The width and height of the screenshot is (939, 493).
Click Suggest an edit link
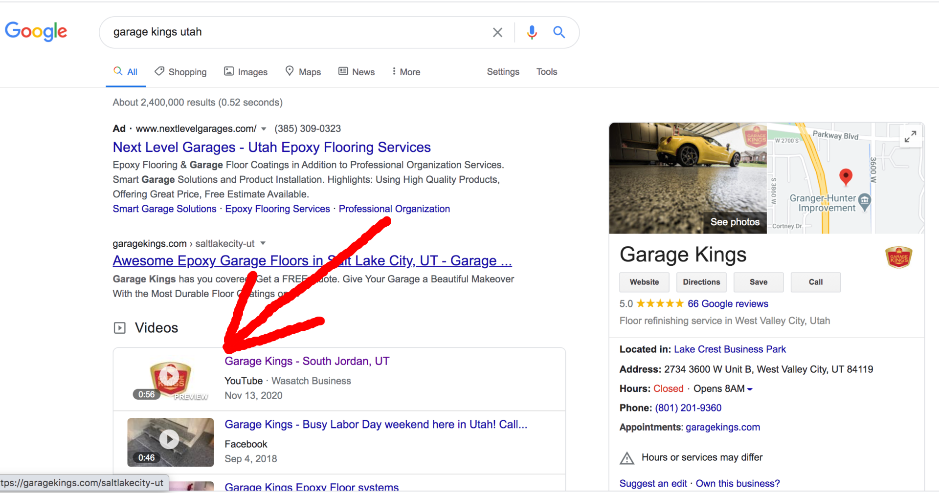pyautogui.click(x=653, y=483)
